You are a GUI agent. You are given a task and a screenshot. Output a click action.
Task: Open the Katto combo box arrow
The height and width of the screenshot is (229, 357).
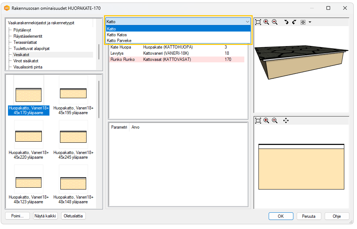248,22
